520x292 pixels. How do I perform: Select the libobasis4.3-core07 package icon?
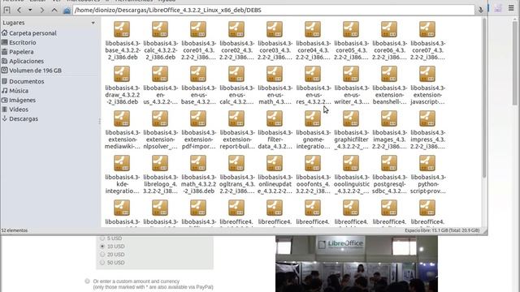point(427,29)
